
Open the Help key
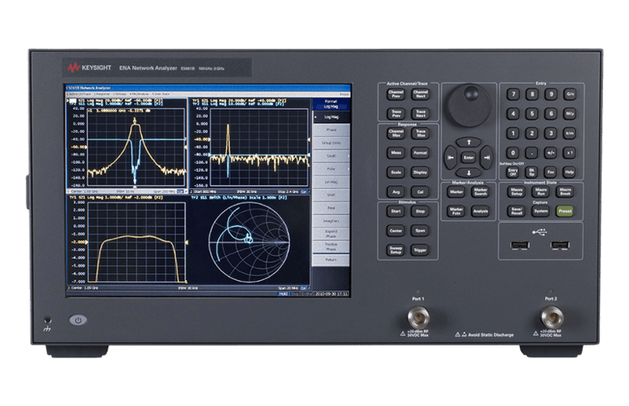point(570,173)
